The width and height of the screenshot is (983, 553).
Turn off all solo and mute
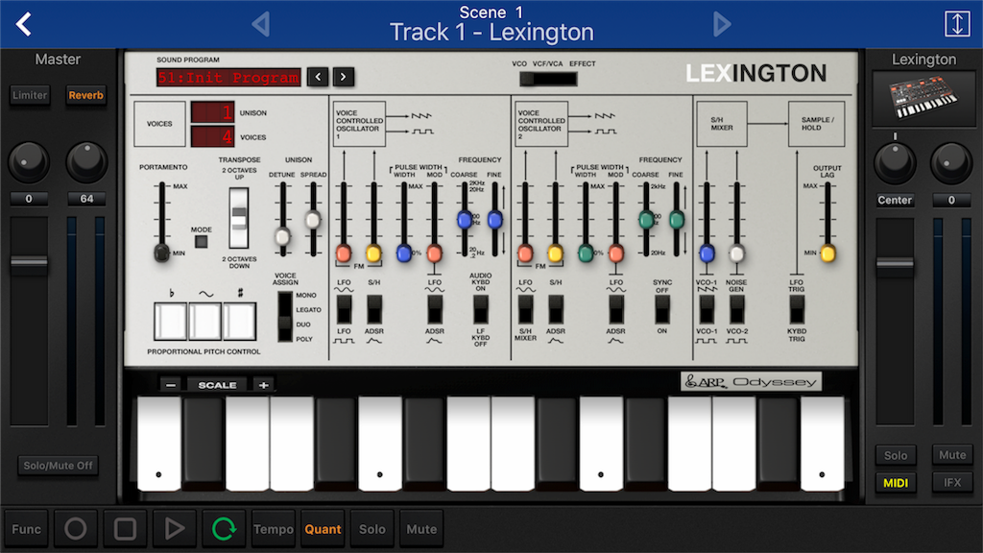point(58,466)
